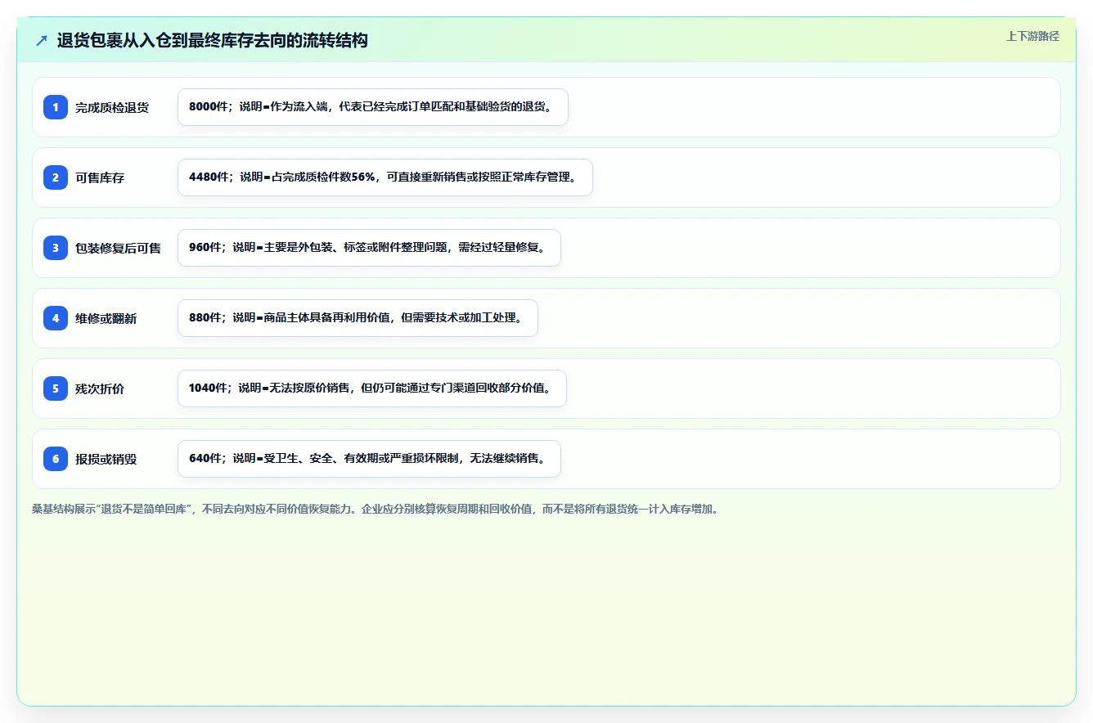The width and height of the screenshot is (1093, 723).
Task: Click step badge number 5
Action: click(x=56, y=388)
